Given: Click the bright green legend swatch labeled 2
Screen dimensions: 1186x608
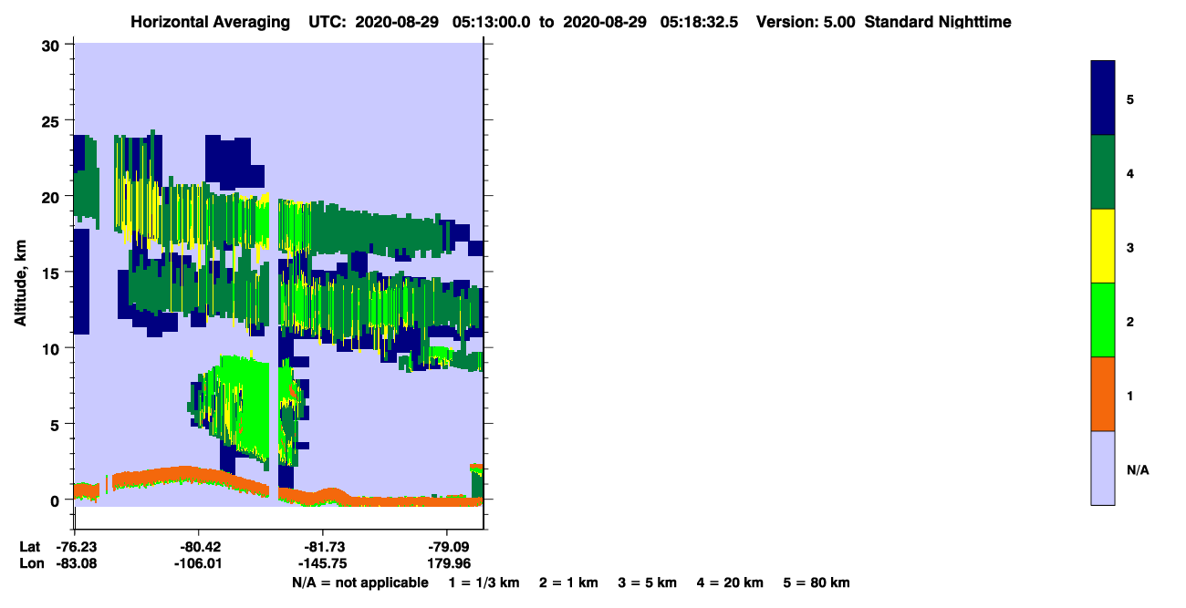Looking at the screenshot, I should (x=1103, y=320).
